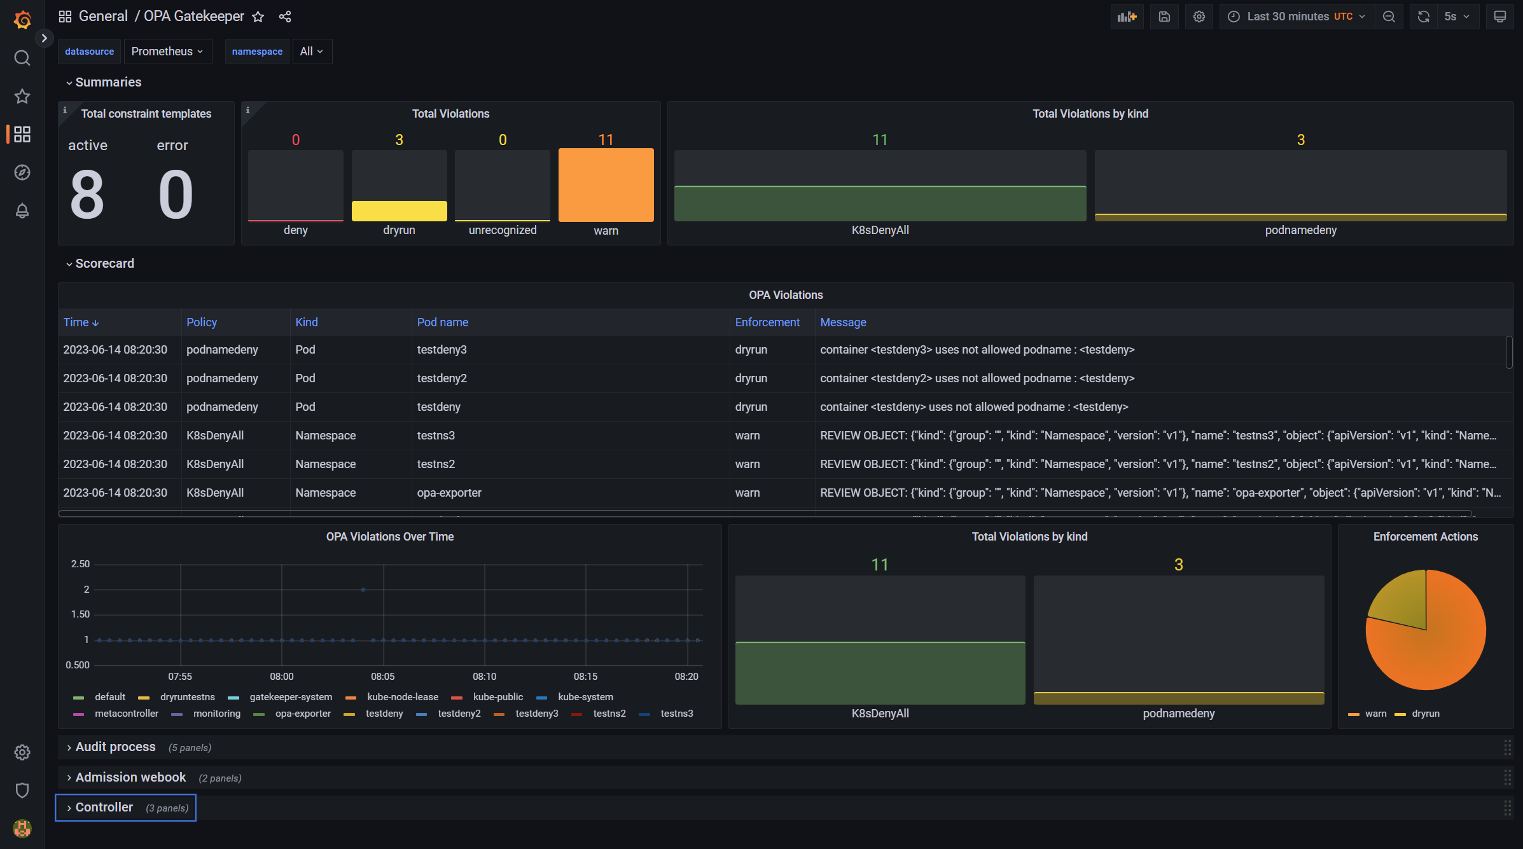
Task: Refresh the dashboard now
Action: click(1424, 17)
